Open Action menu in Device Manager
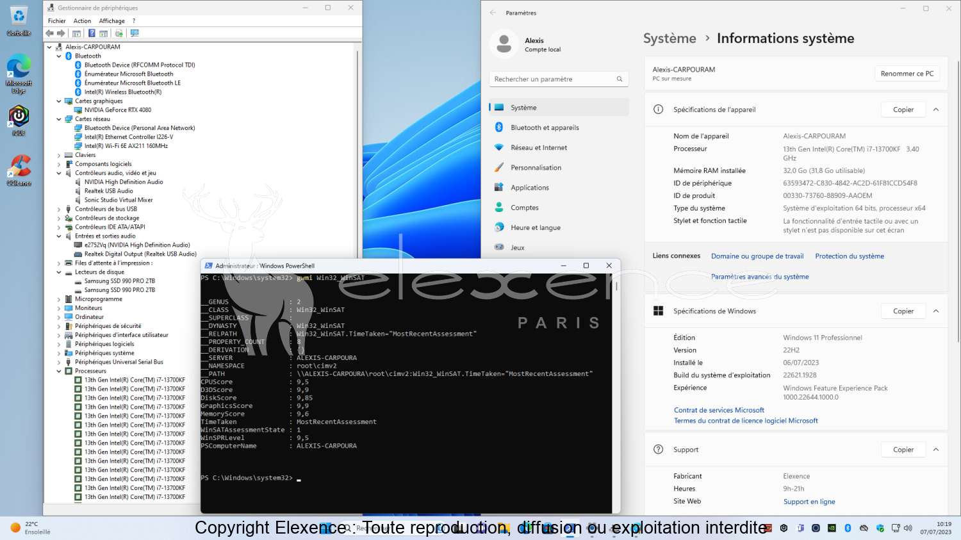Image resolution: width=961 pixels, height=540 pixels. pos(82,21)
